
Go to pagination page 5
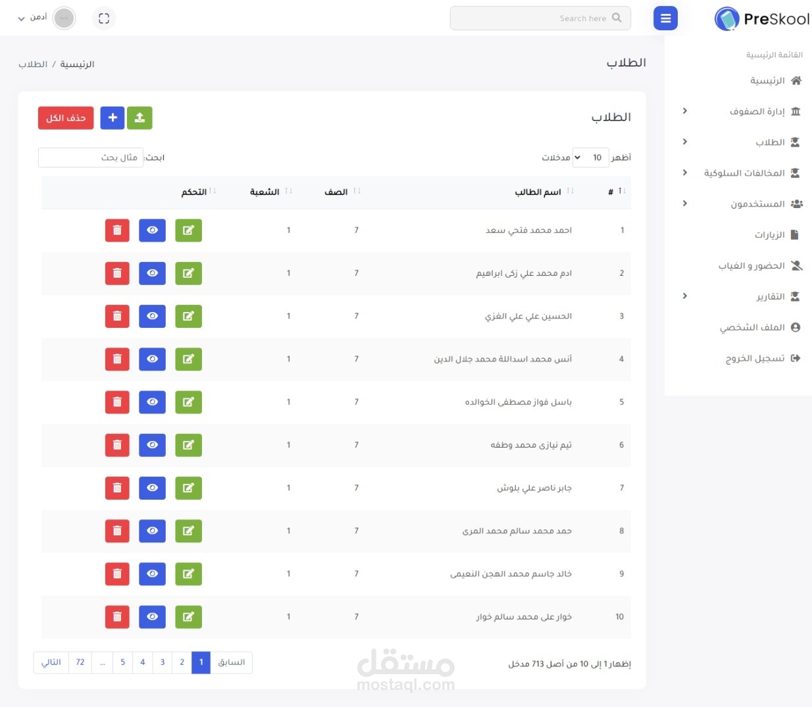pyautogui.click(x=122, y=662)
